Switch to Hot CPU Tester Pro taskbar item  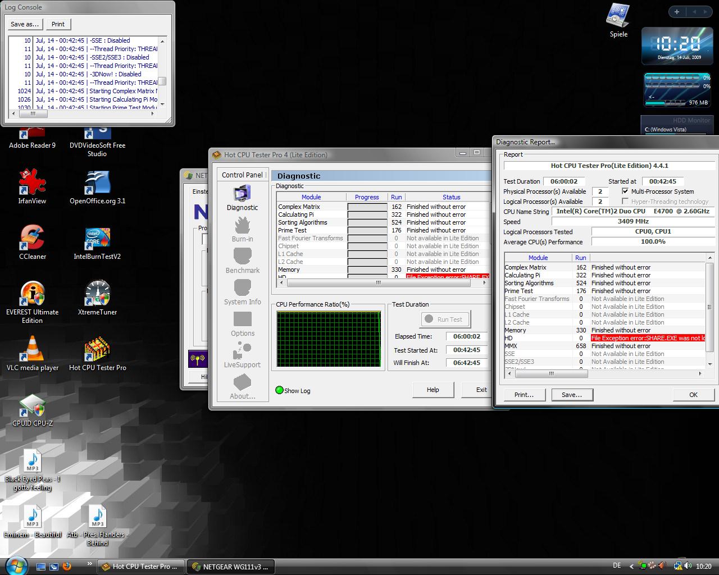point(140,566)
